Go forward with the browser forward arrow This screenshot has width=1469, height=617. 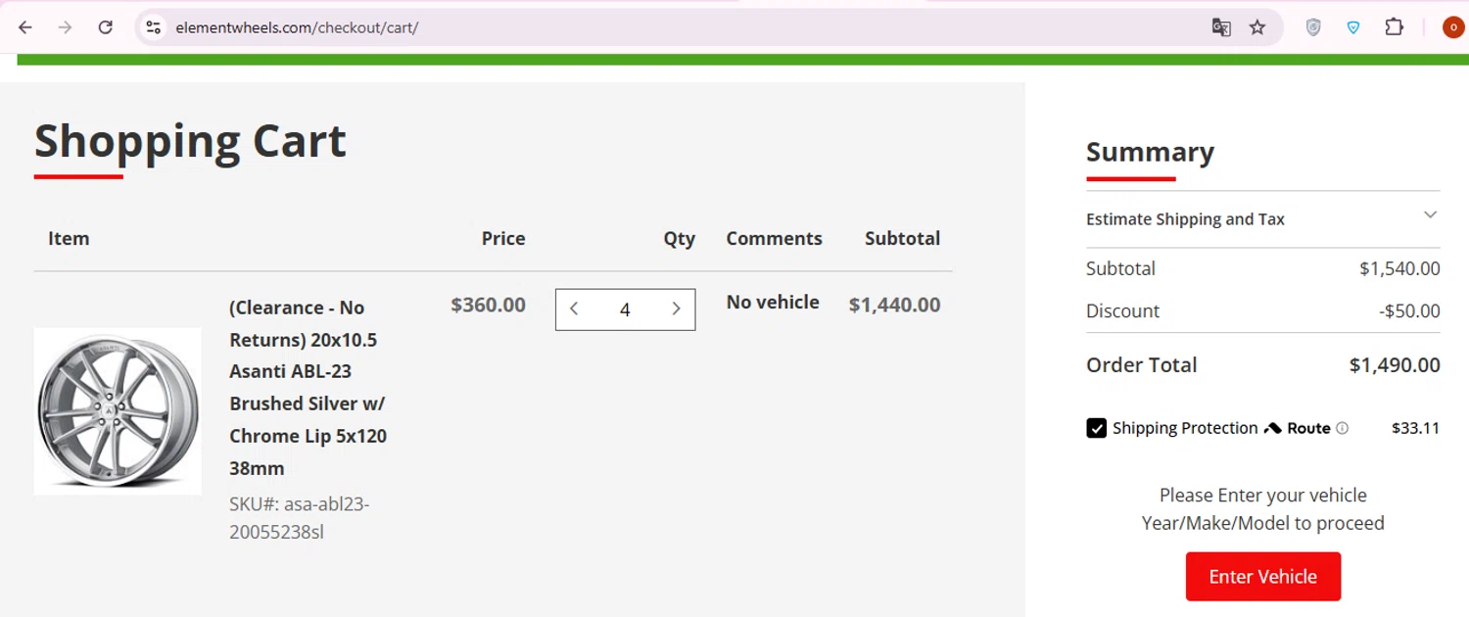[66, 27]
